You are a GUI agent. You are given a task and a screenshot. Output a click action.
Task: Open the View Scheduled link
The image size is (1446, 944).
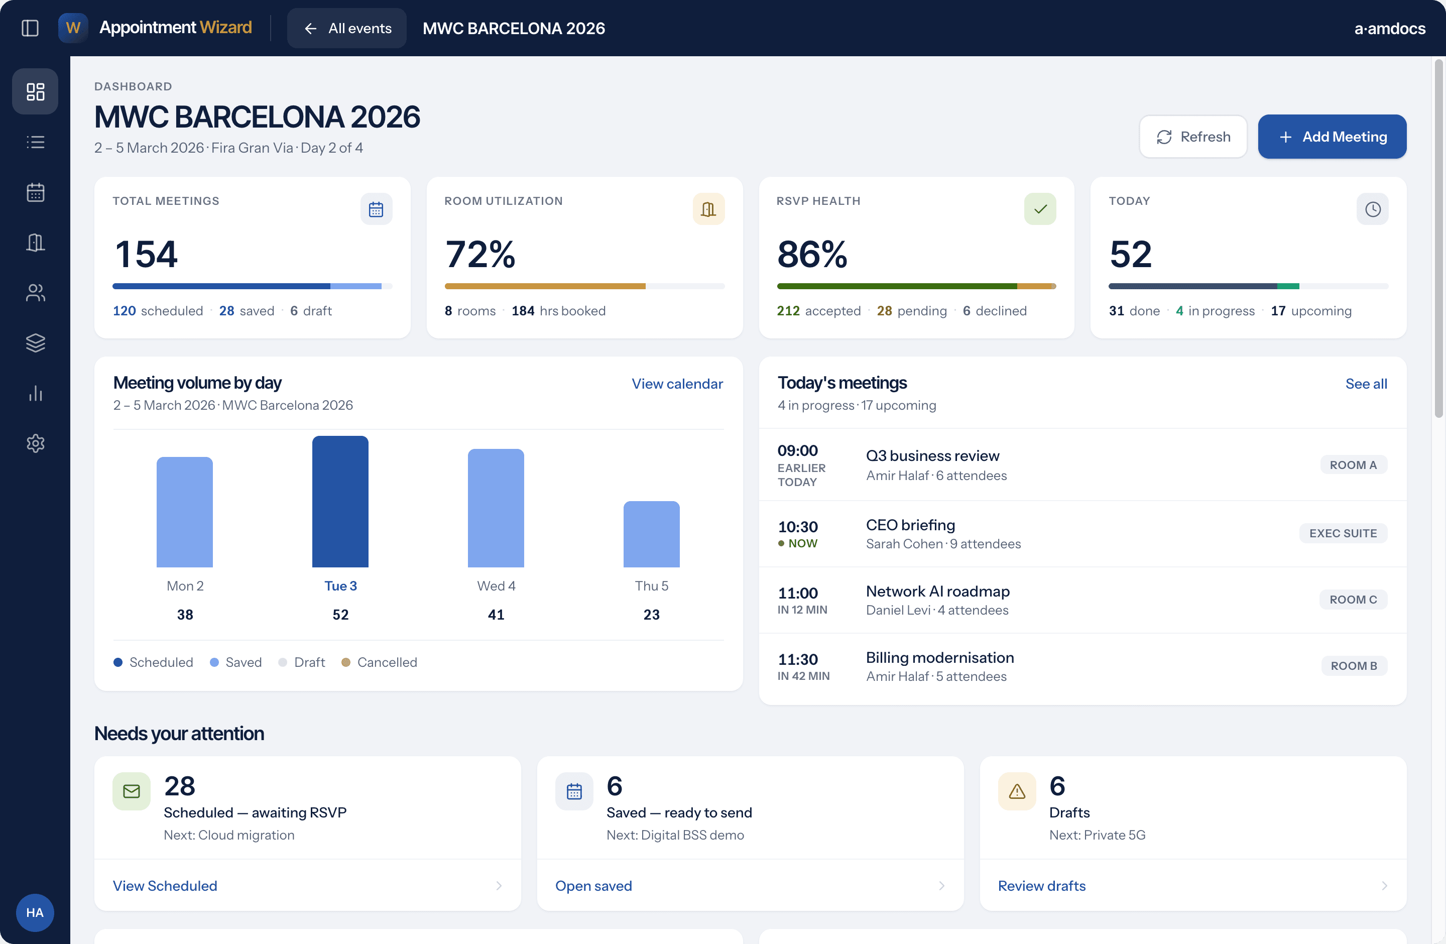(x=165, y=886)
